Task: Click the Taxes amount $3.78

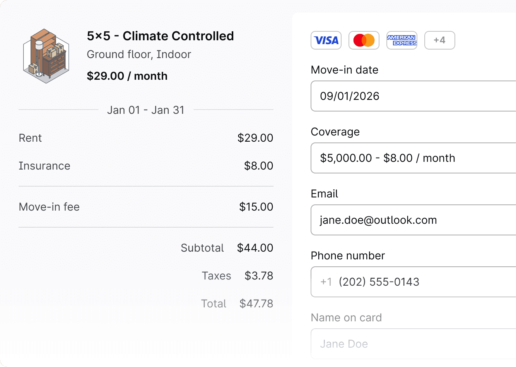Action: click(x=259, y=276)
